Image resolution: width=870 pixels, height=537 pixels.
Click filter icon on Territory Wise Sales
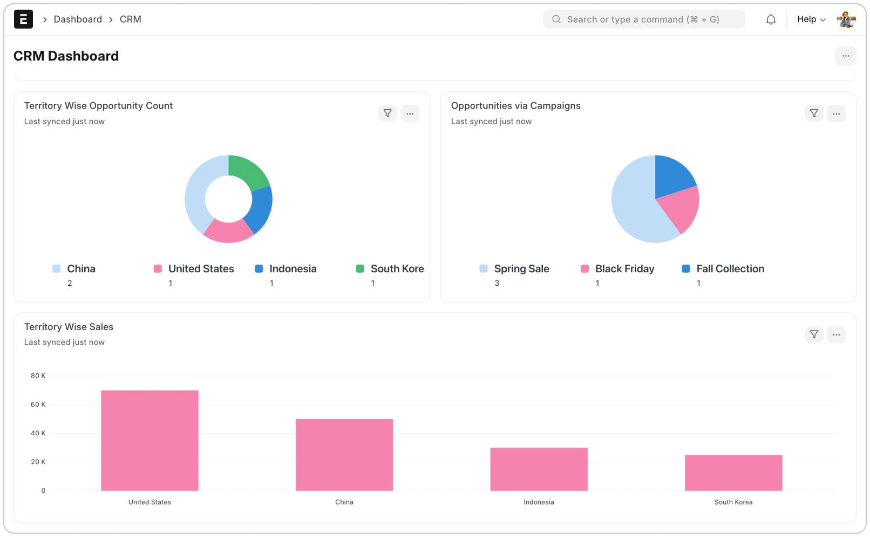point(814,334)
